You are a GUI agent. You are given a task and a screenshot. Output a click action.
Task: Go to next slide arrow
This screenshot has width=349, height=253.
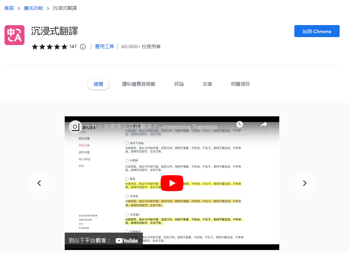(304, 183)
